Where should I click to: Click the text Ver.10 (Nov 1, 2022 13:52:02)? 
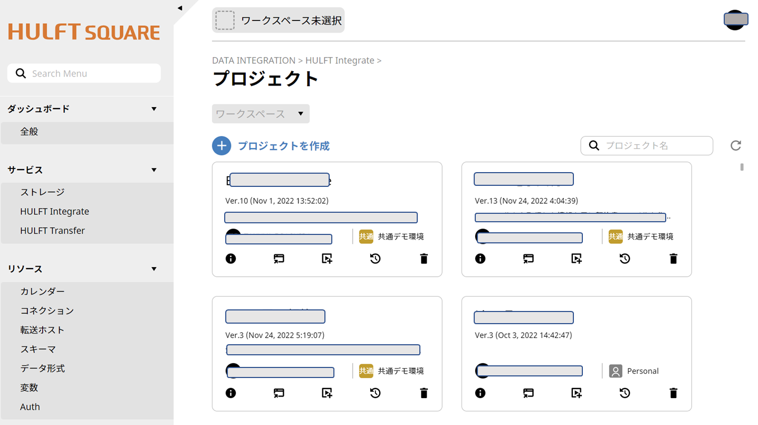277,201
